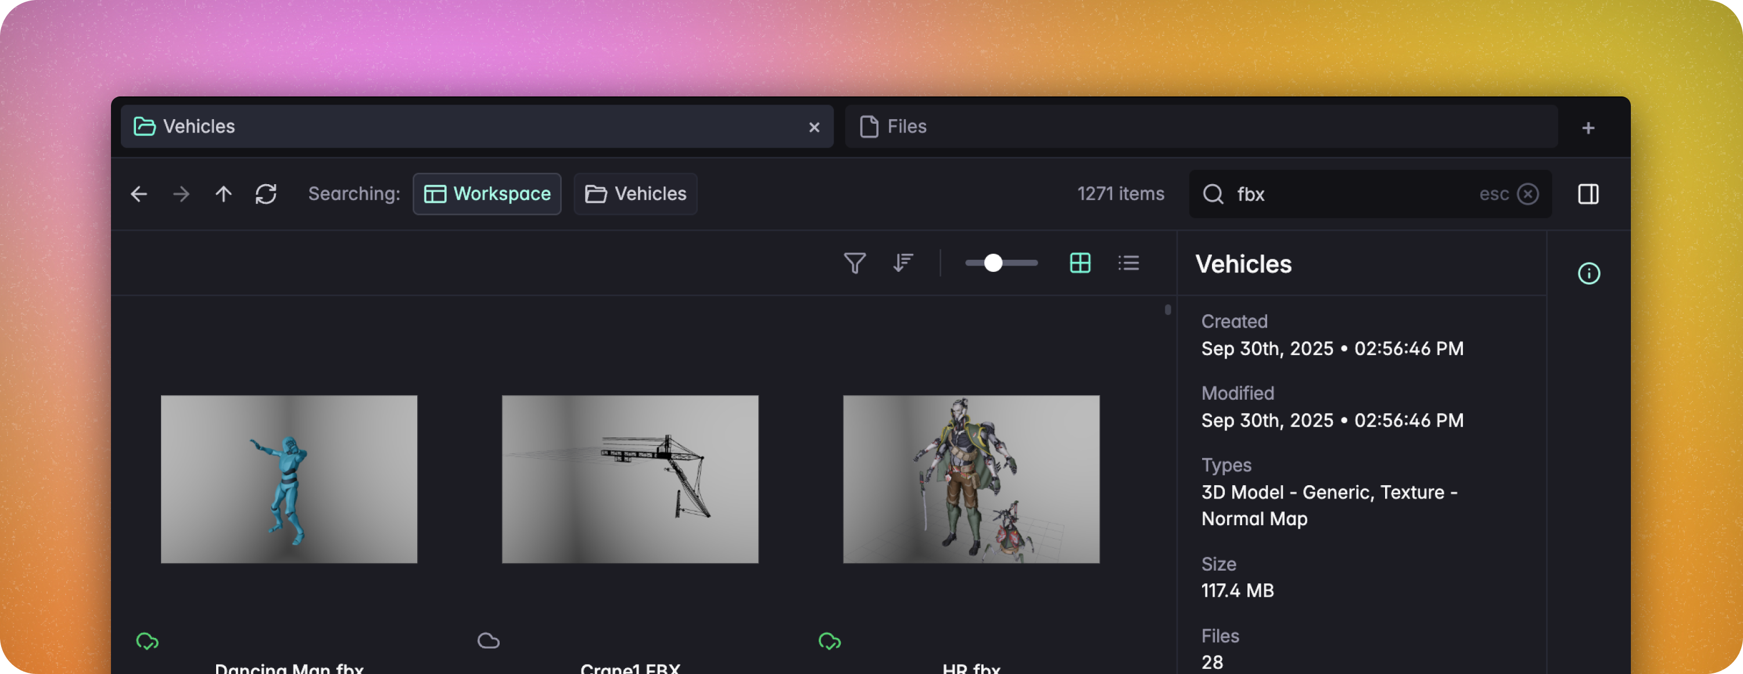Collapse the details sidebar panel

point(1588,194)
